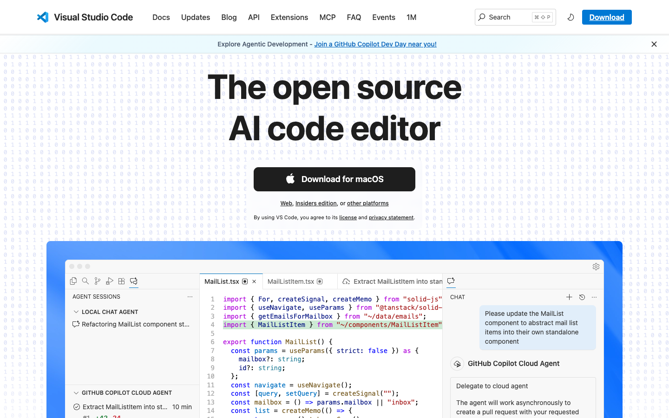This screenshot has width=669, height=418.
Task: Click the 10 min session duration text
Action: pyautogui.click(x=182, y=407)
